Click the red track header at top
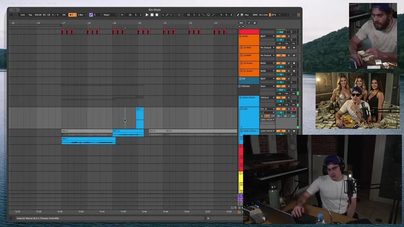404x227 pixels. pos(249,32)
